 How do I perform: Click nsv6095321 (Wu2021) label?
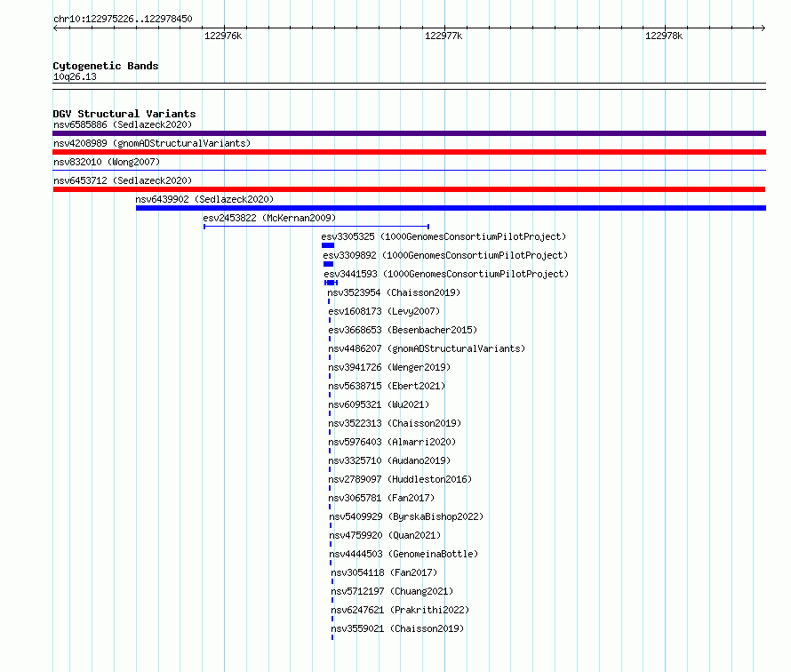point(379,404)
